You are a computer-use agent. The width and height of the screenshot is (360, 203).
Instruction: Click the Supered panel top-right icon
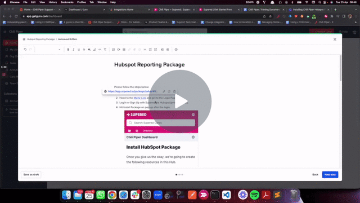point(193,114)
